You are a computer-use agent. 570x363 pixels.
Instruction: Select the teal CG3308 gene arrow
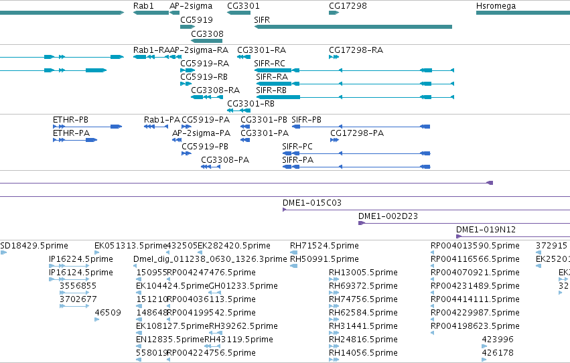[206, 41]
